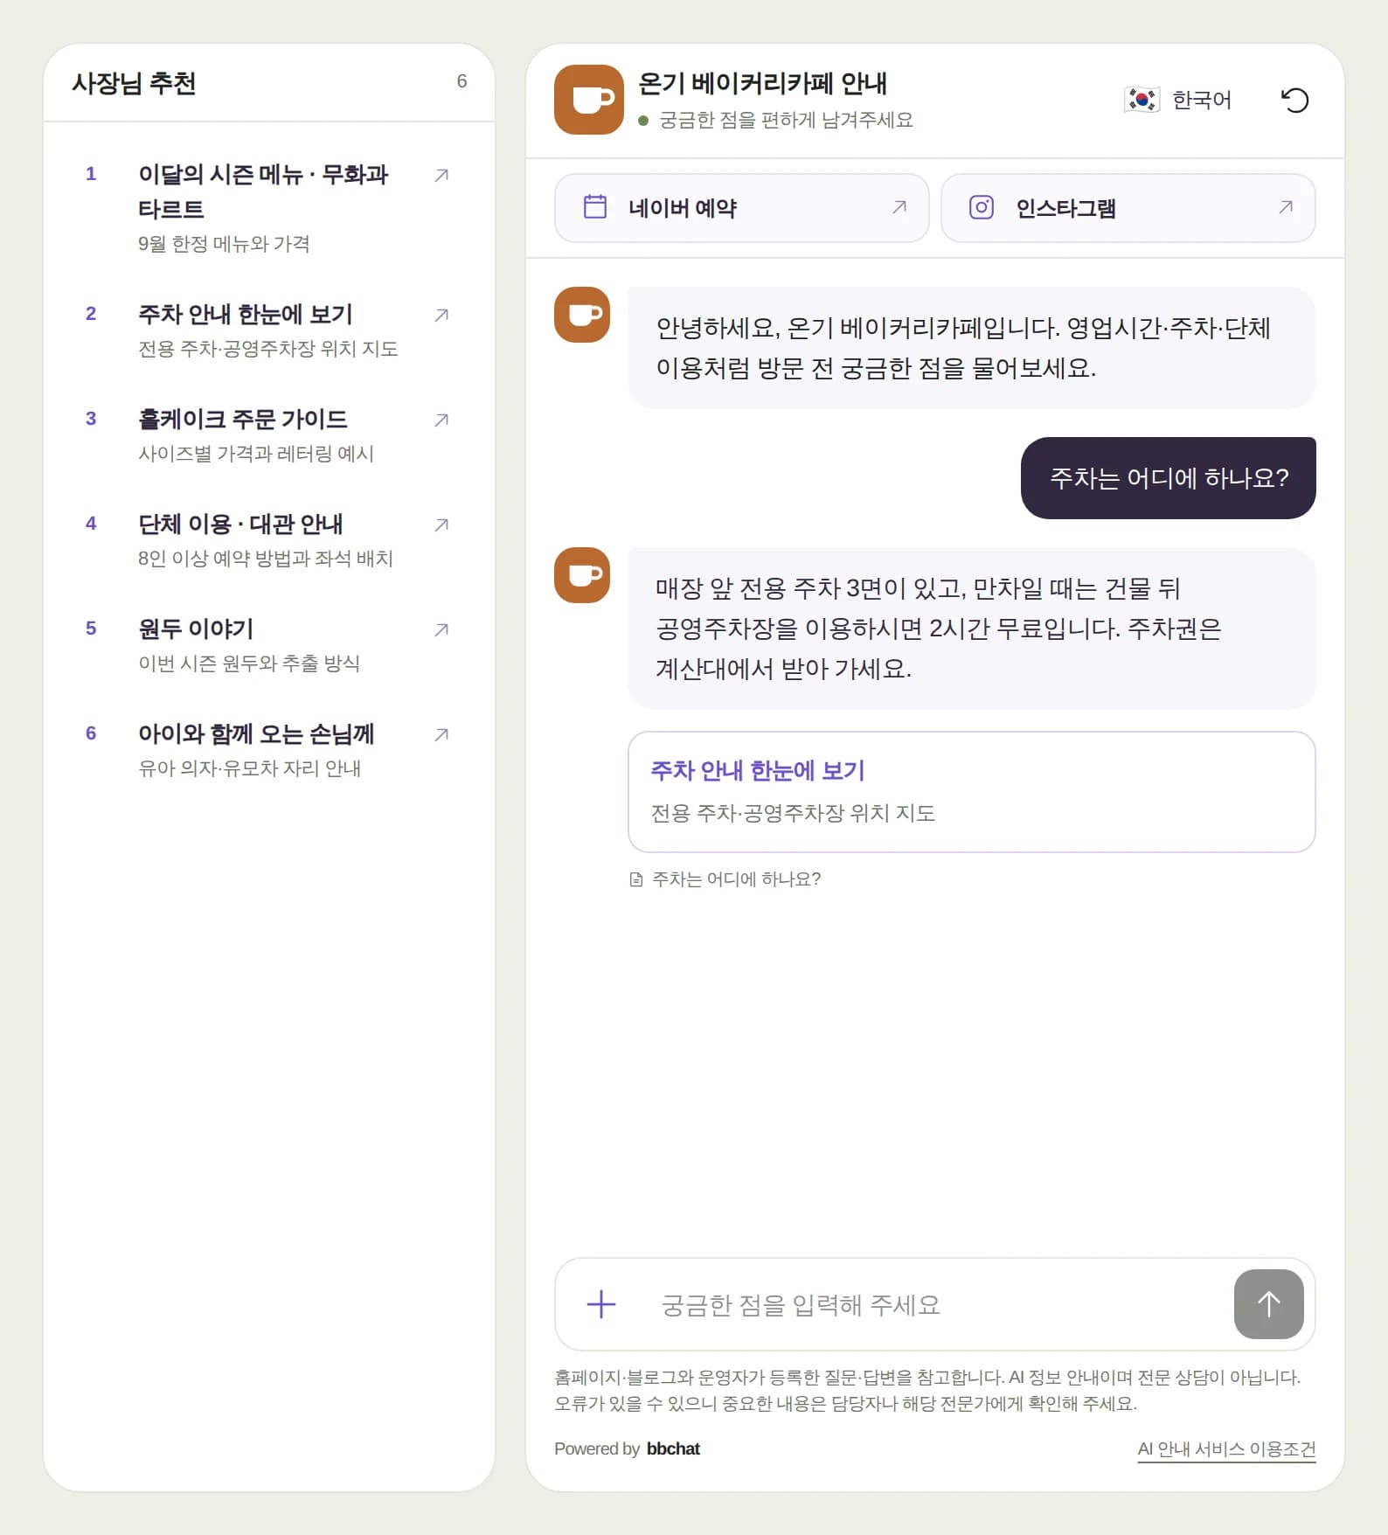This screenshot has height=1535, width=1388.
Task: Click the café cup logo in header
Action: tap(589, 100)
